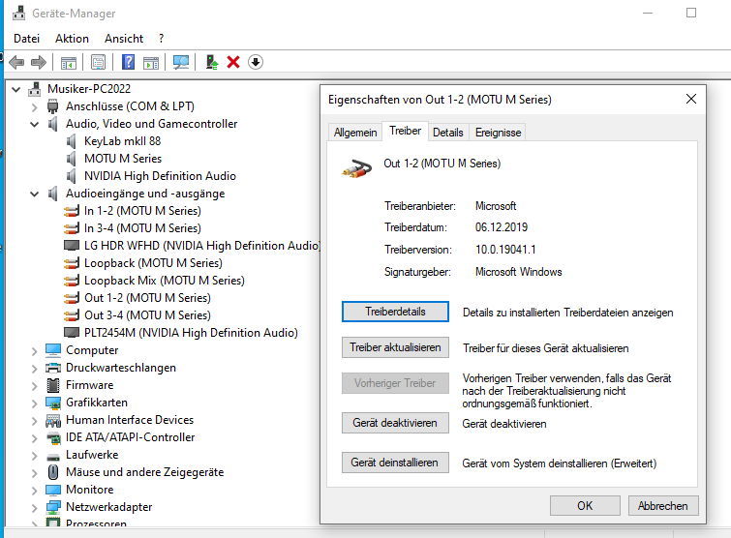
Task: Confirm the dialog with OK
Action: click(585, 506)
